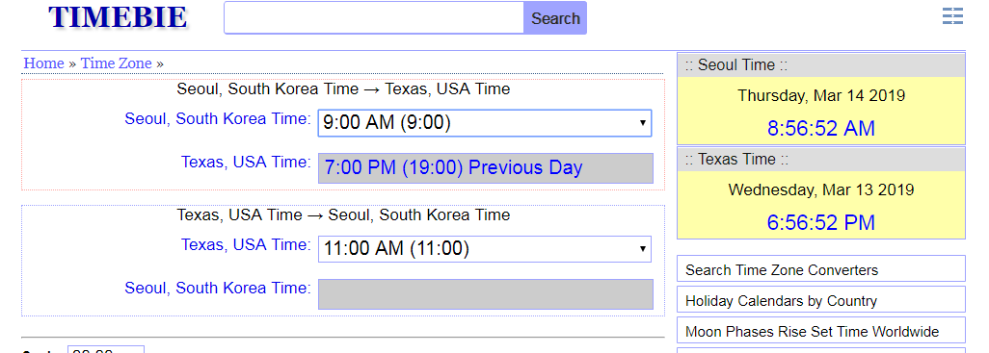The width and height of the screenshot is (989, 353).
Task: Open the Texas, USA Time selector showing 11:00 AM
Action: pyautogui.click(x=485, y=249)
